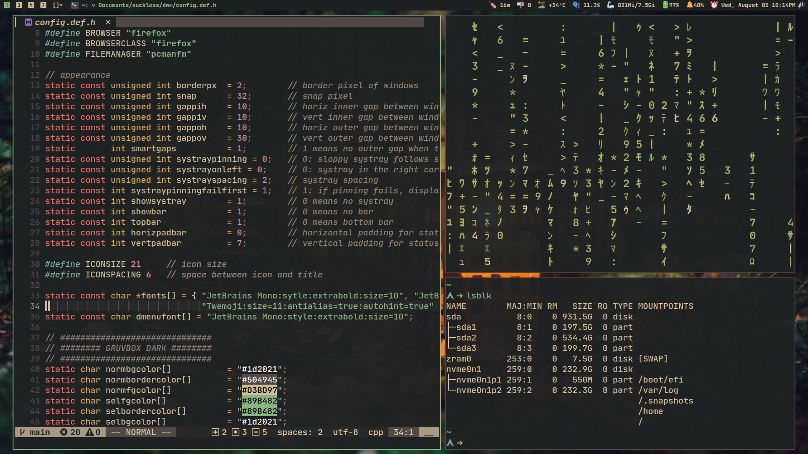Click the memory usage flexed arm icon
808x454 pixels.
point(611,5)
